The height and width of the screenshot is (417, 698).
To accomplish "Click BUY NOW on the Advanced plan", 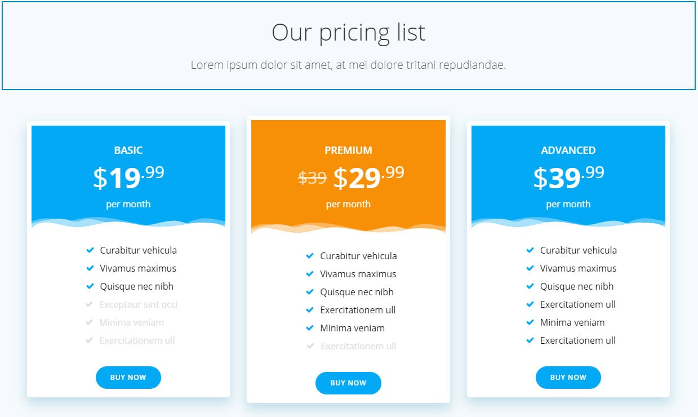I will click(x=568, y=378).
